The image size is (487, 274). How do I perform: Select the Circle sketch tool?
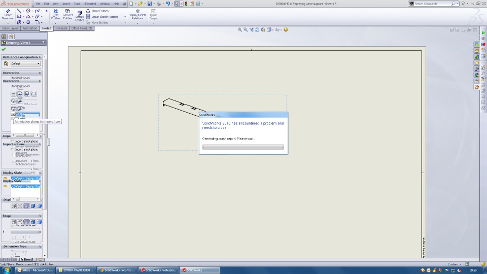coord(28,11)
